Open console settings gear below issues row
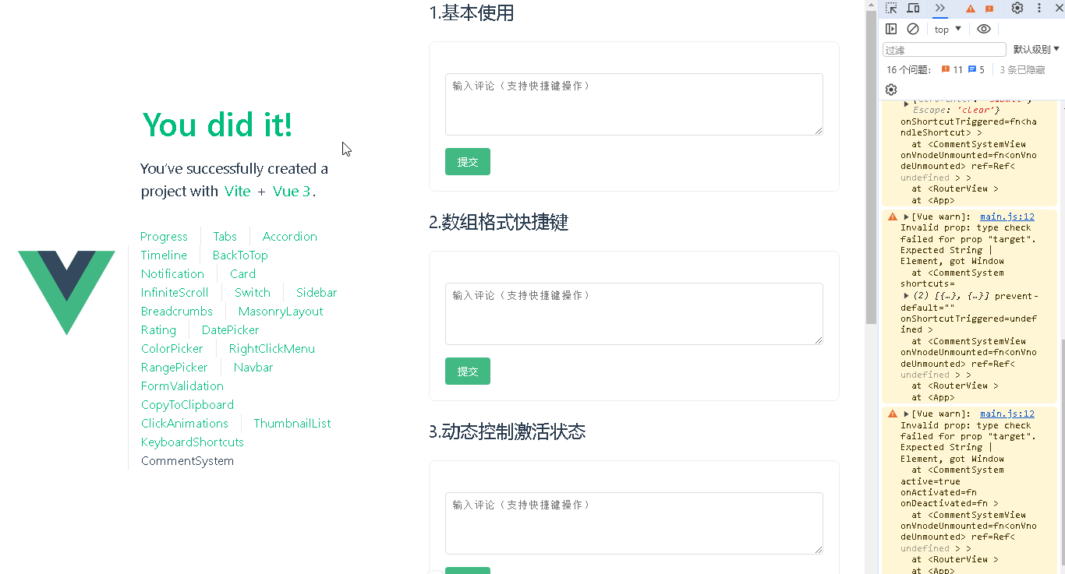The height and width of the screenshot is (574, 1065). [x=891, y=90]
